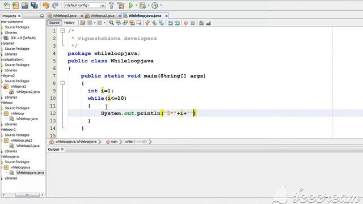Click the Shift Line Right icon

(178, 23)
